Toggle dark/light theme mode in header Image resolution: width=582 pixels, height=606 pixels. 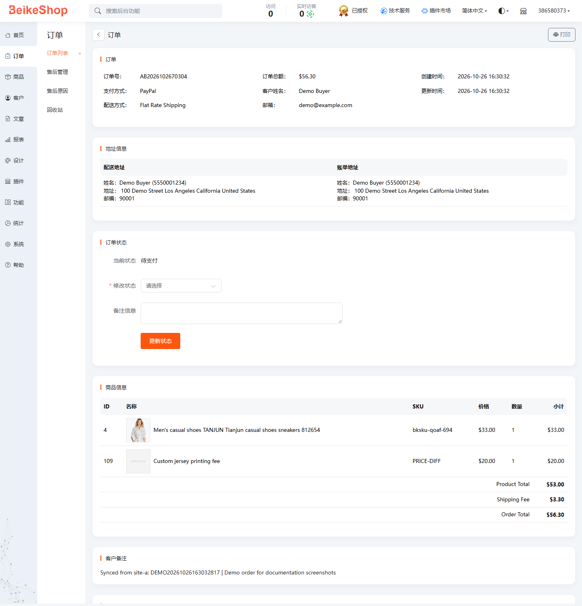click(x=503, y=11)
